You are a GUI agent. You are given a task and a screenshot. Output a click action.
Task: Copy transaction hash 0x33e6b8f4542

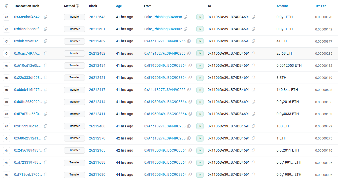tap(46, 17)
